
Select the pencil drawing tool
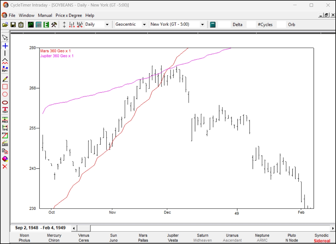(x=5, y=79)
